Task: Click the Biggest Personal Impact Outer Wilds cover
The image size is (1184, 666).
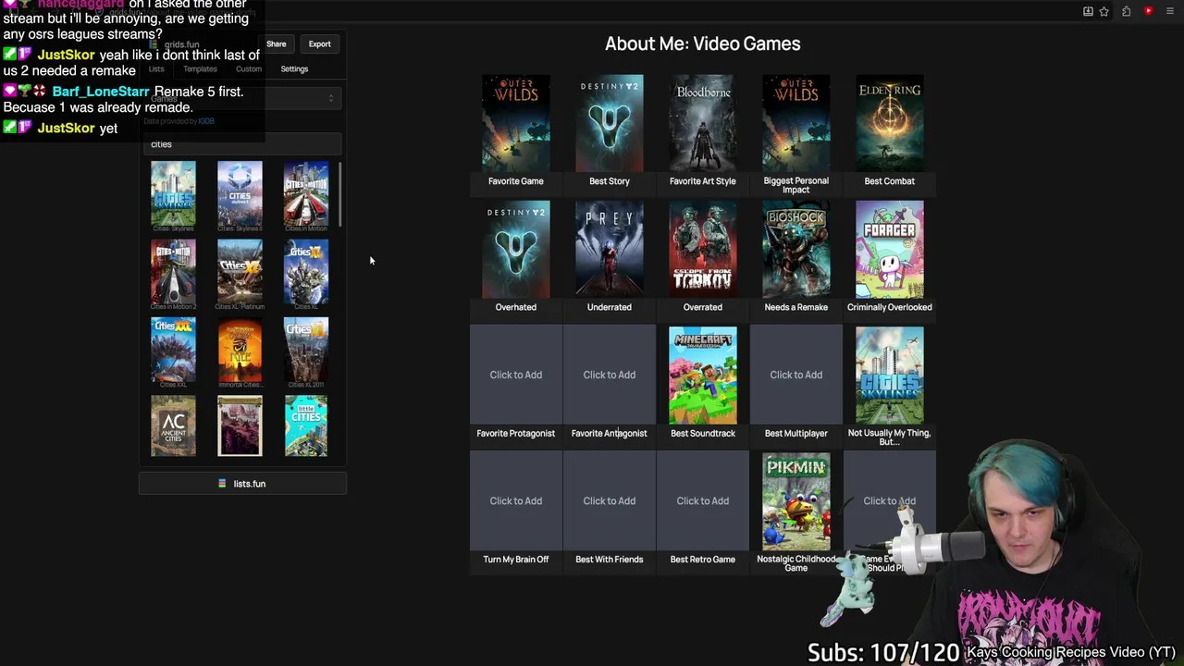Action: [x=796, y=124]
